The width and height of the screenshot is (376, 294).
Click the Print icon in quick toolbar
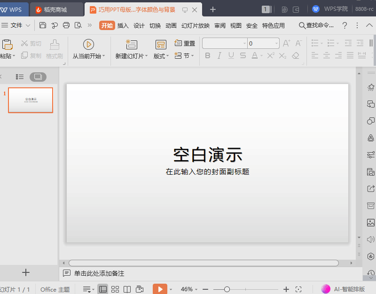(66, 25)
